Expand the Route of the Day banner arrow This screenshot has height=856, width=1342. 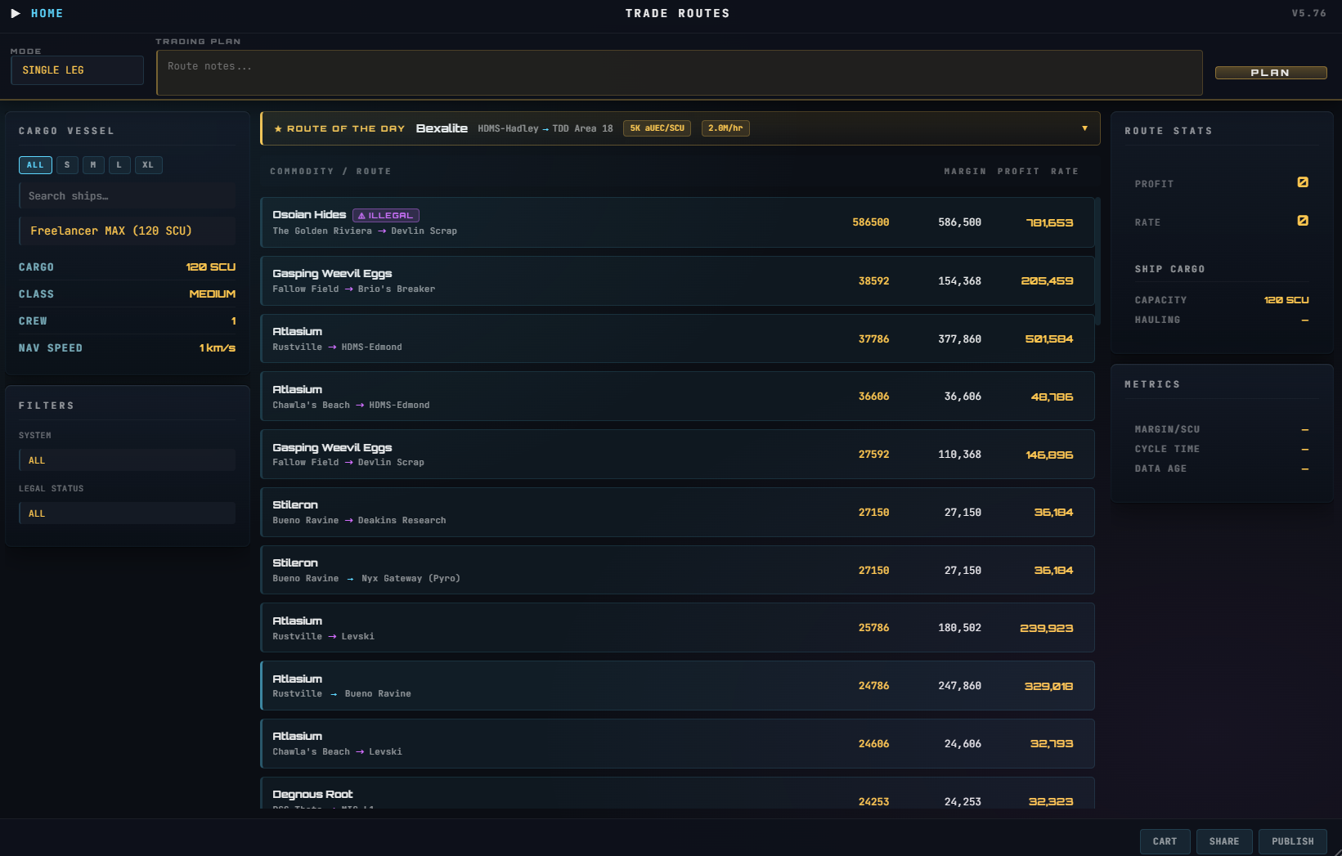(x=1084, y=128)
